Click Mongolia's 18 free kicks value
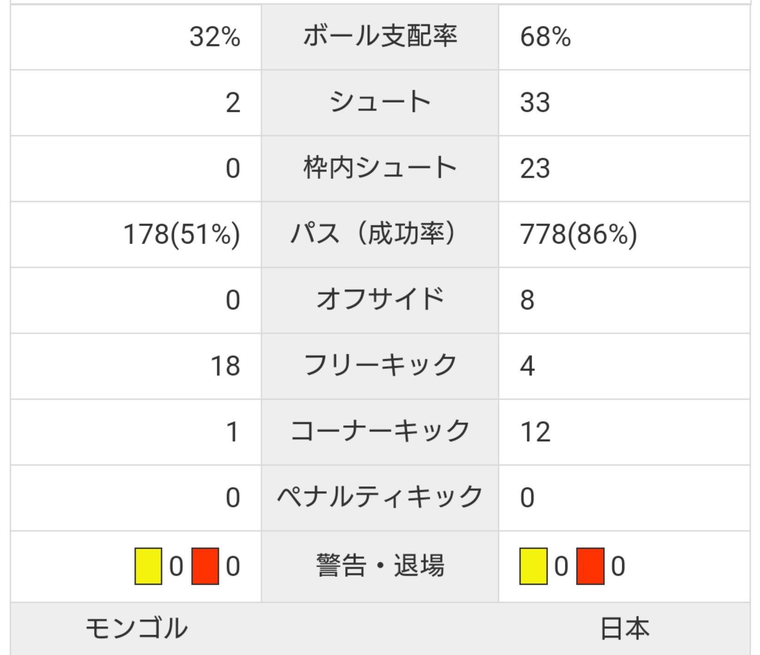 coord(225,366)
